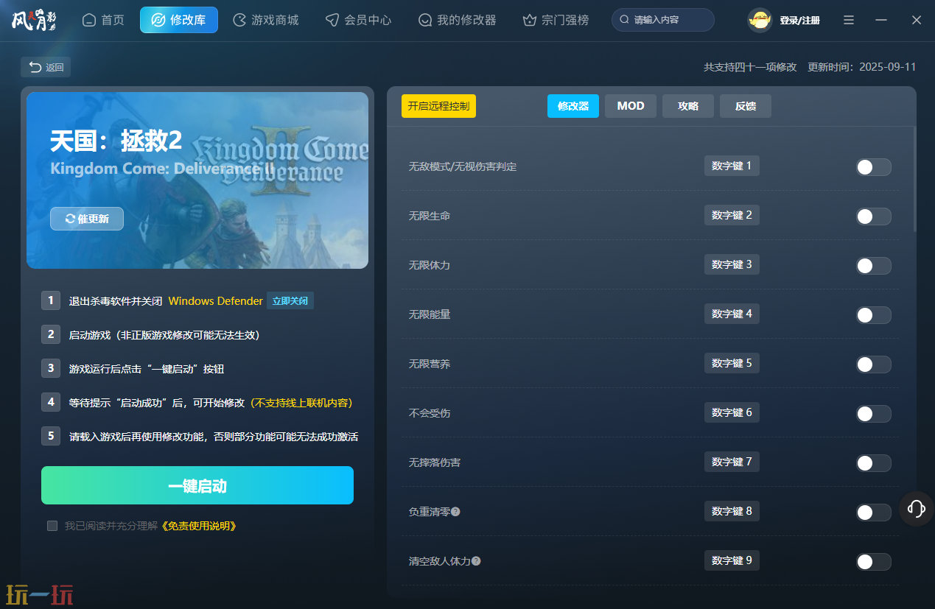Toggle the 不会受伤 switch

click(x=873, y=414)
